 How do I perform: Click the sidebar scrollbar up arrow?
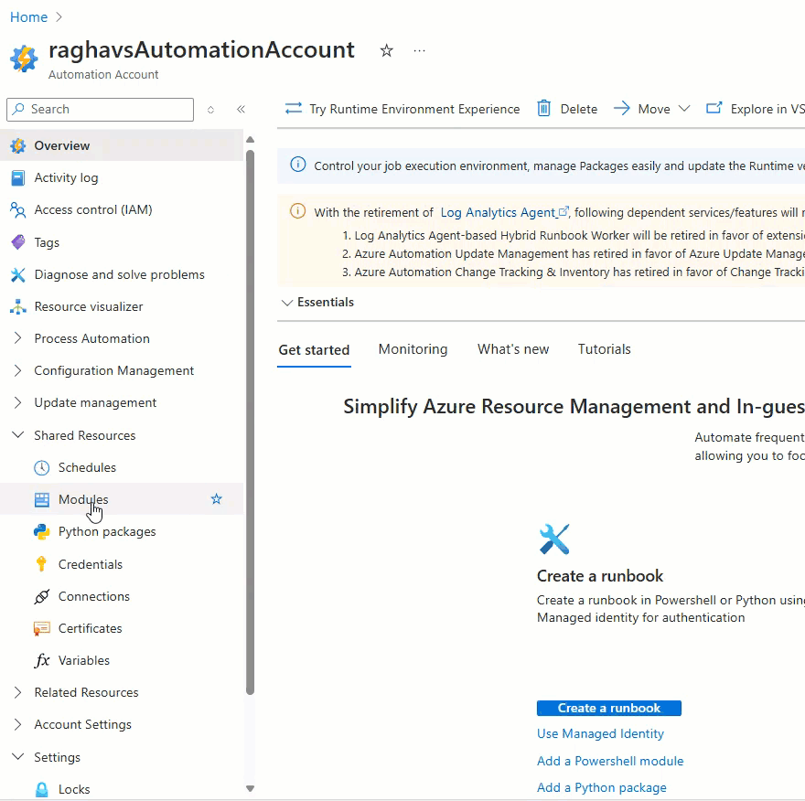[x=250, y=140]
